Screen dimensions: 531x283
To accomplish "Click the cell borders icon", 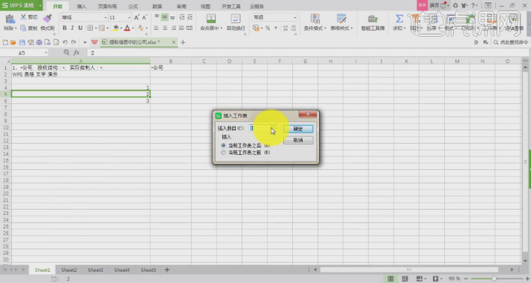I will click(90, 28).
